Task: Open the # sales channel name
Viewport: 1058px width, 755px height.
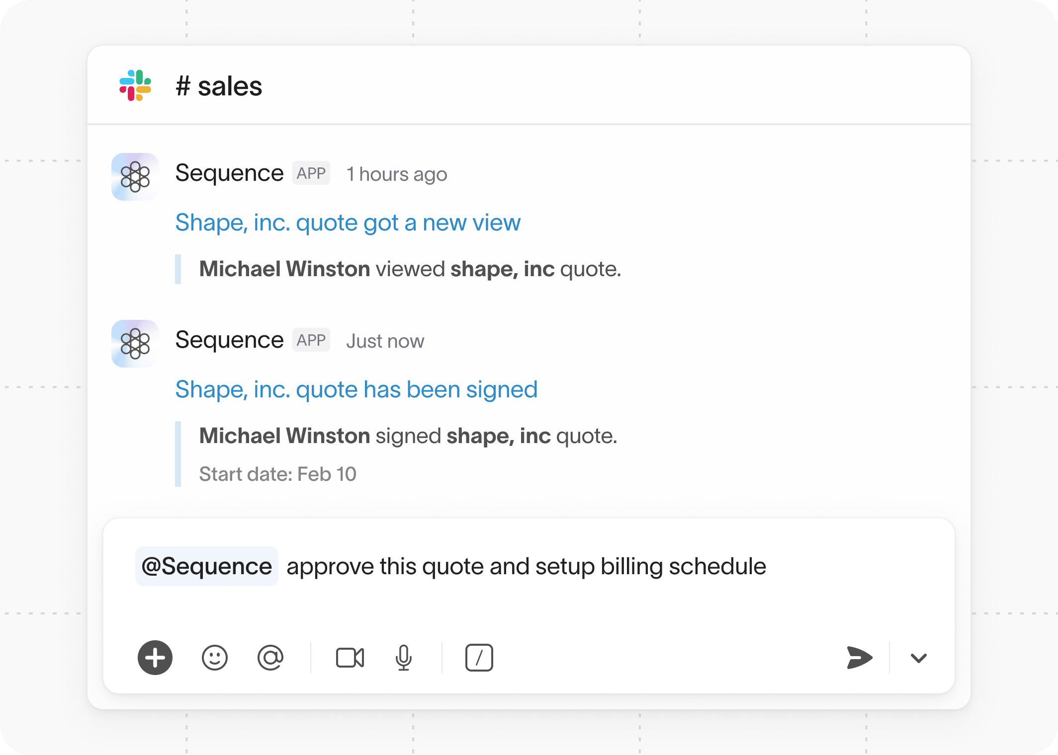Action: pos(218,85)
